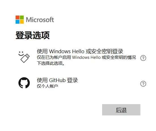Click the blue square of Microsoft logo
The image size is (156, 131).
[x=18, y=22]
